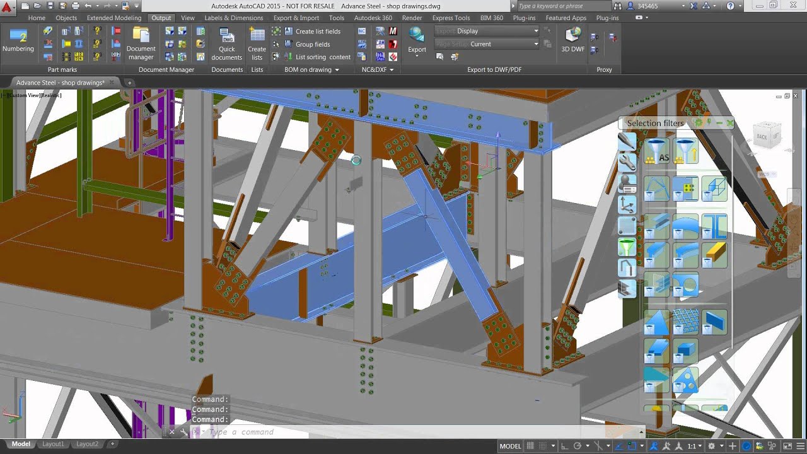807x454 pixels.
Task: Open the Page Setup Current dropdown
Action: pos(487,44)
